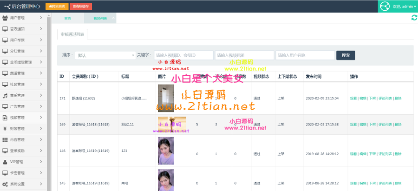Click the 广告管理 megaphone icon
The image size is (418, 191).
[x=5, y=106]
